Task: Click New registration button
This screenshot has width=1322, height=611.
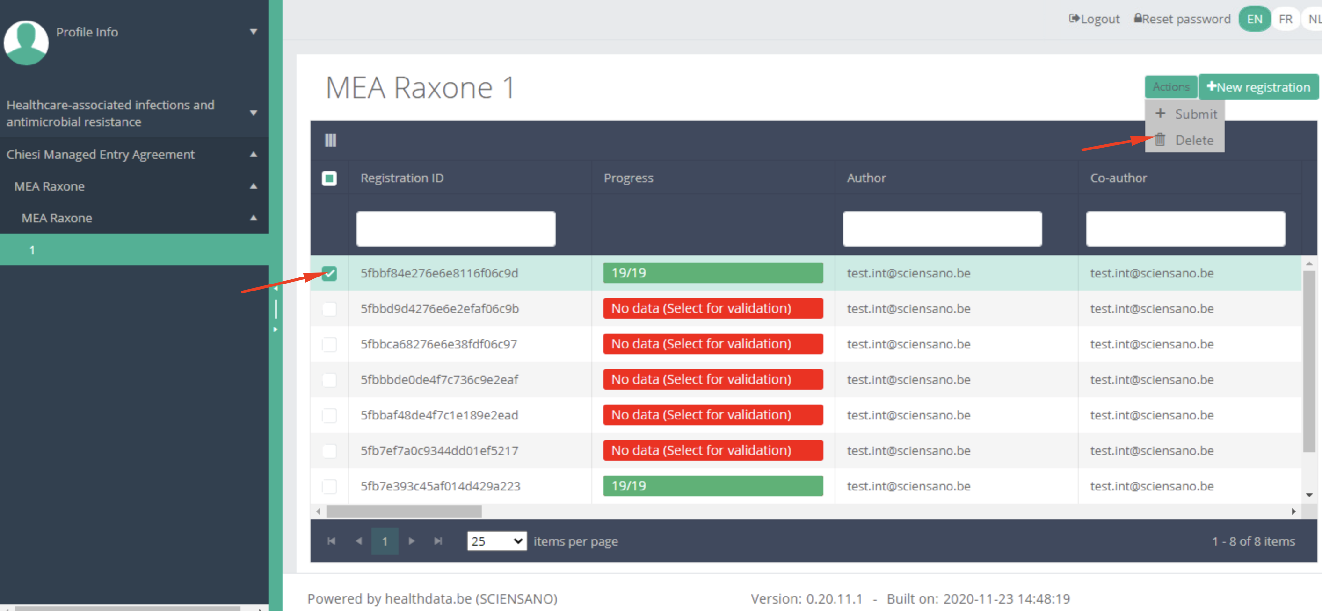Action: [x=1258, y=86]
